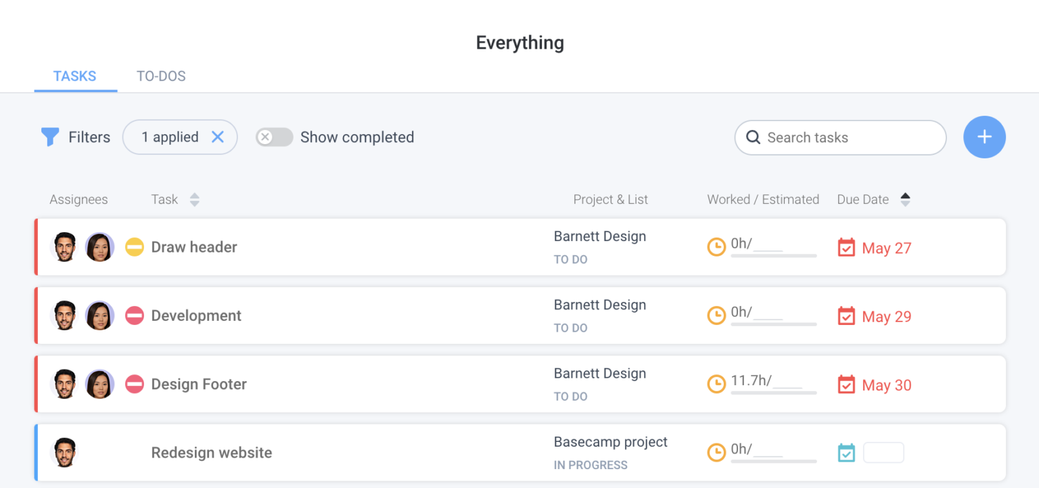Select the search magnifier icon
This screenshot has width=1039, height=488.
click(x=753, y=137)
